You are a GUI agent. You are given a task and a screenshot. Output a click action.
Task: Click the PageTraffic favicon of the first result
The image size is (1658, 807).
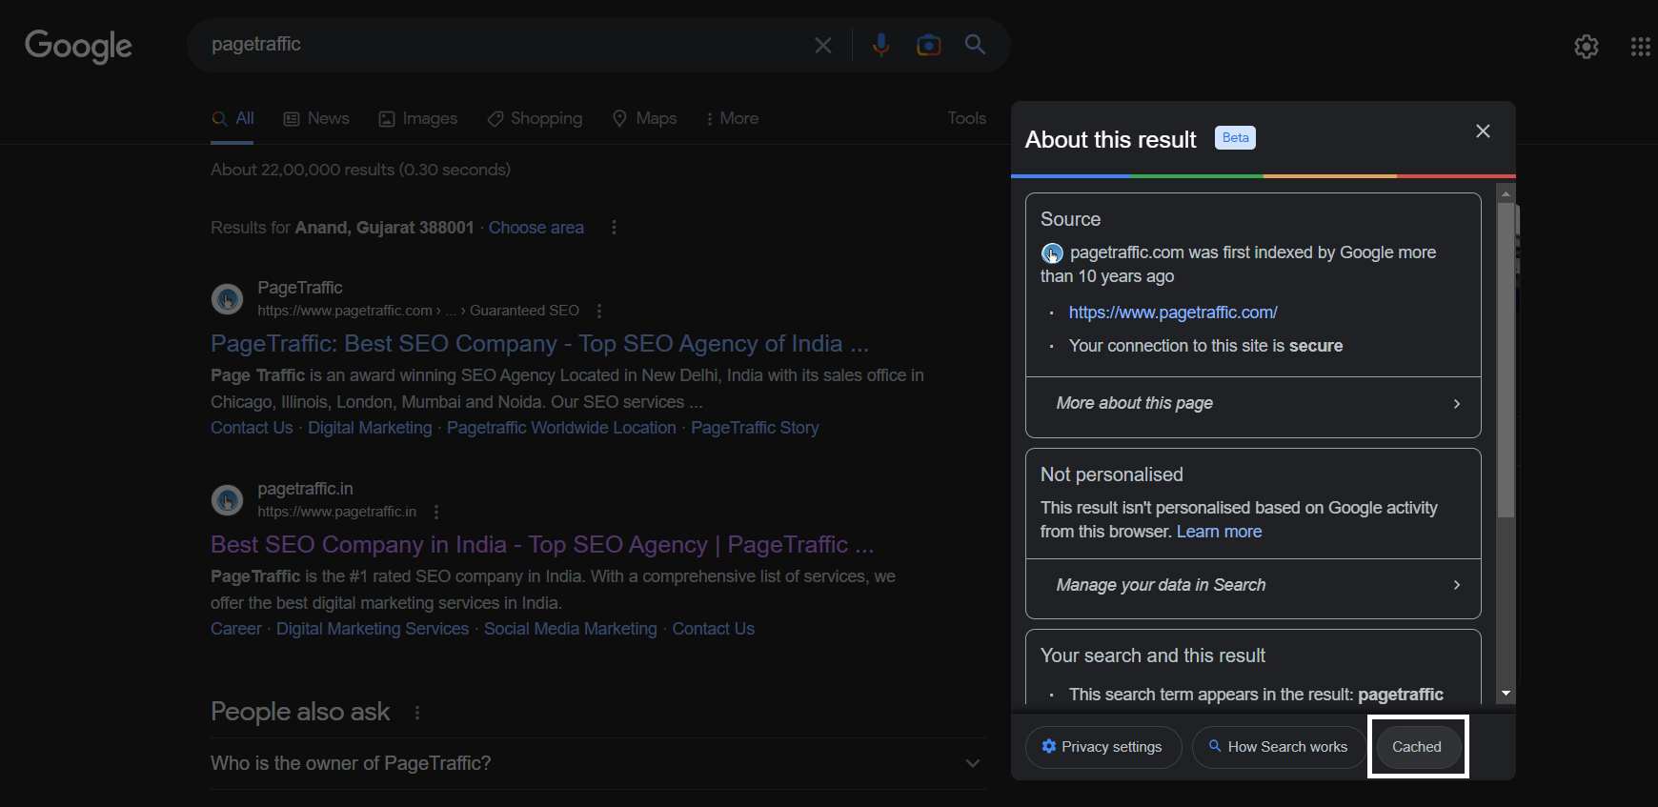pyautogui.click(x=227, y=299)
